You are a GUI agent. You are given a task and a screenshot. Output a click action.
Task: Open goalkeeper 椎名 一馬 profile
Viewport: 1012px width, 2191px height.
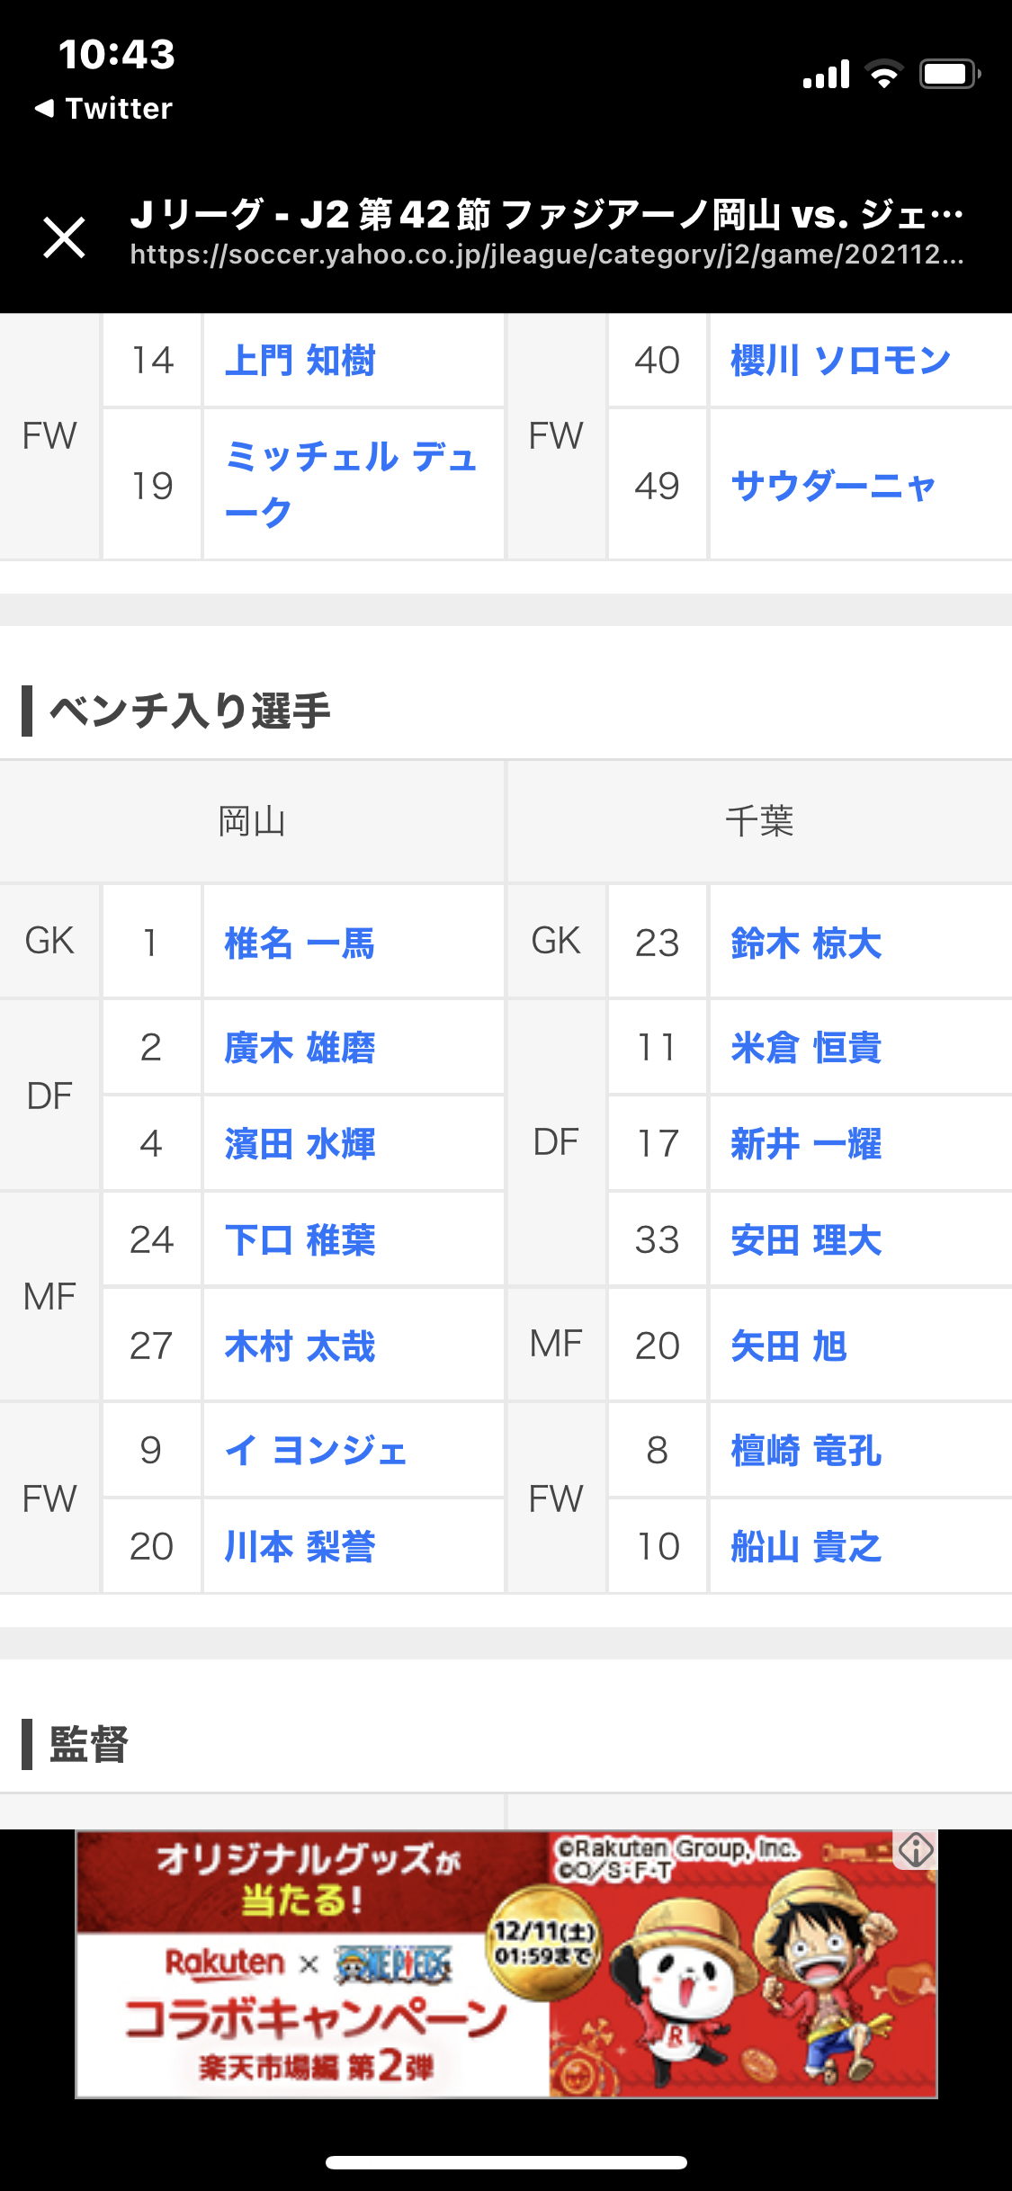300,943
